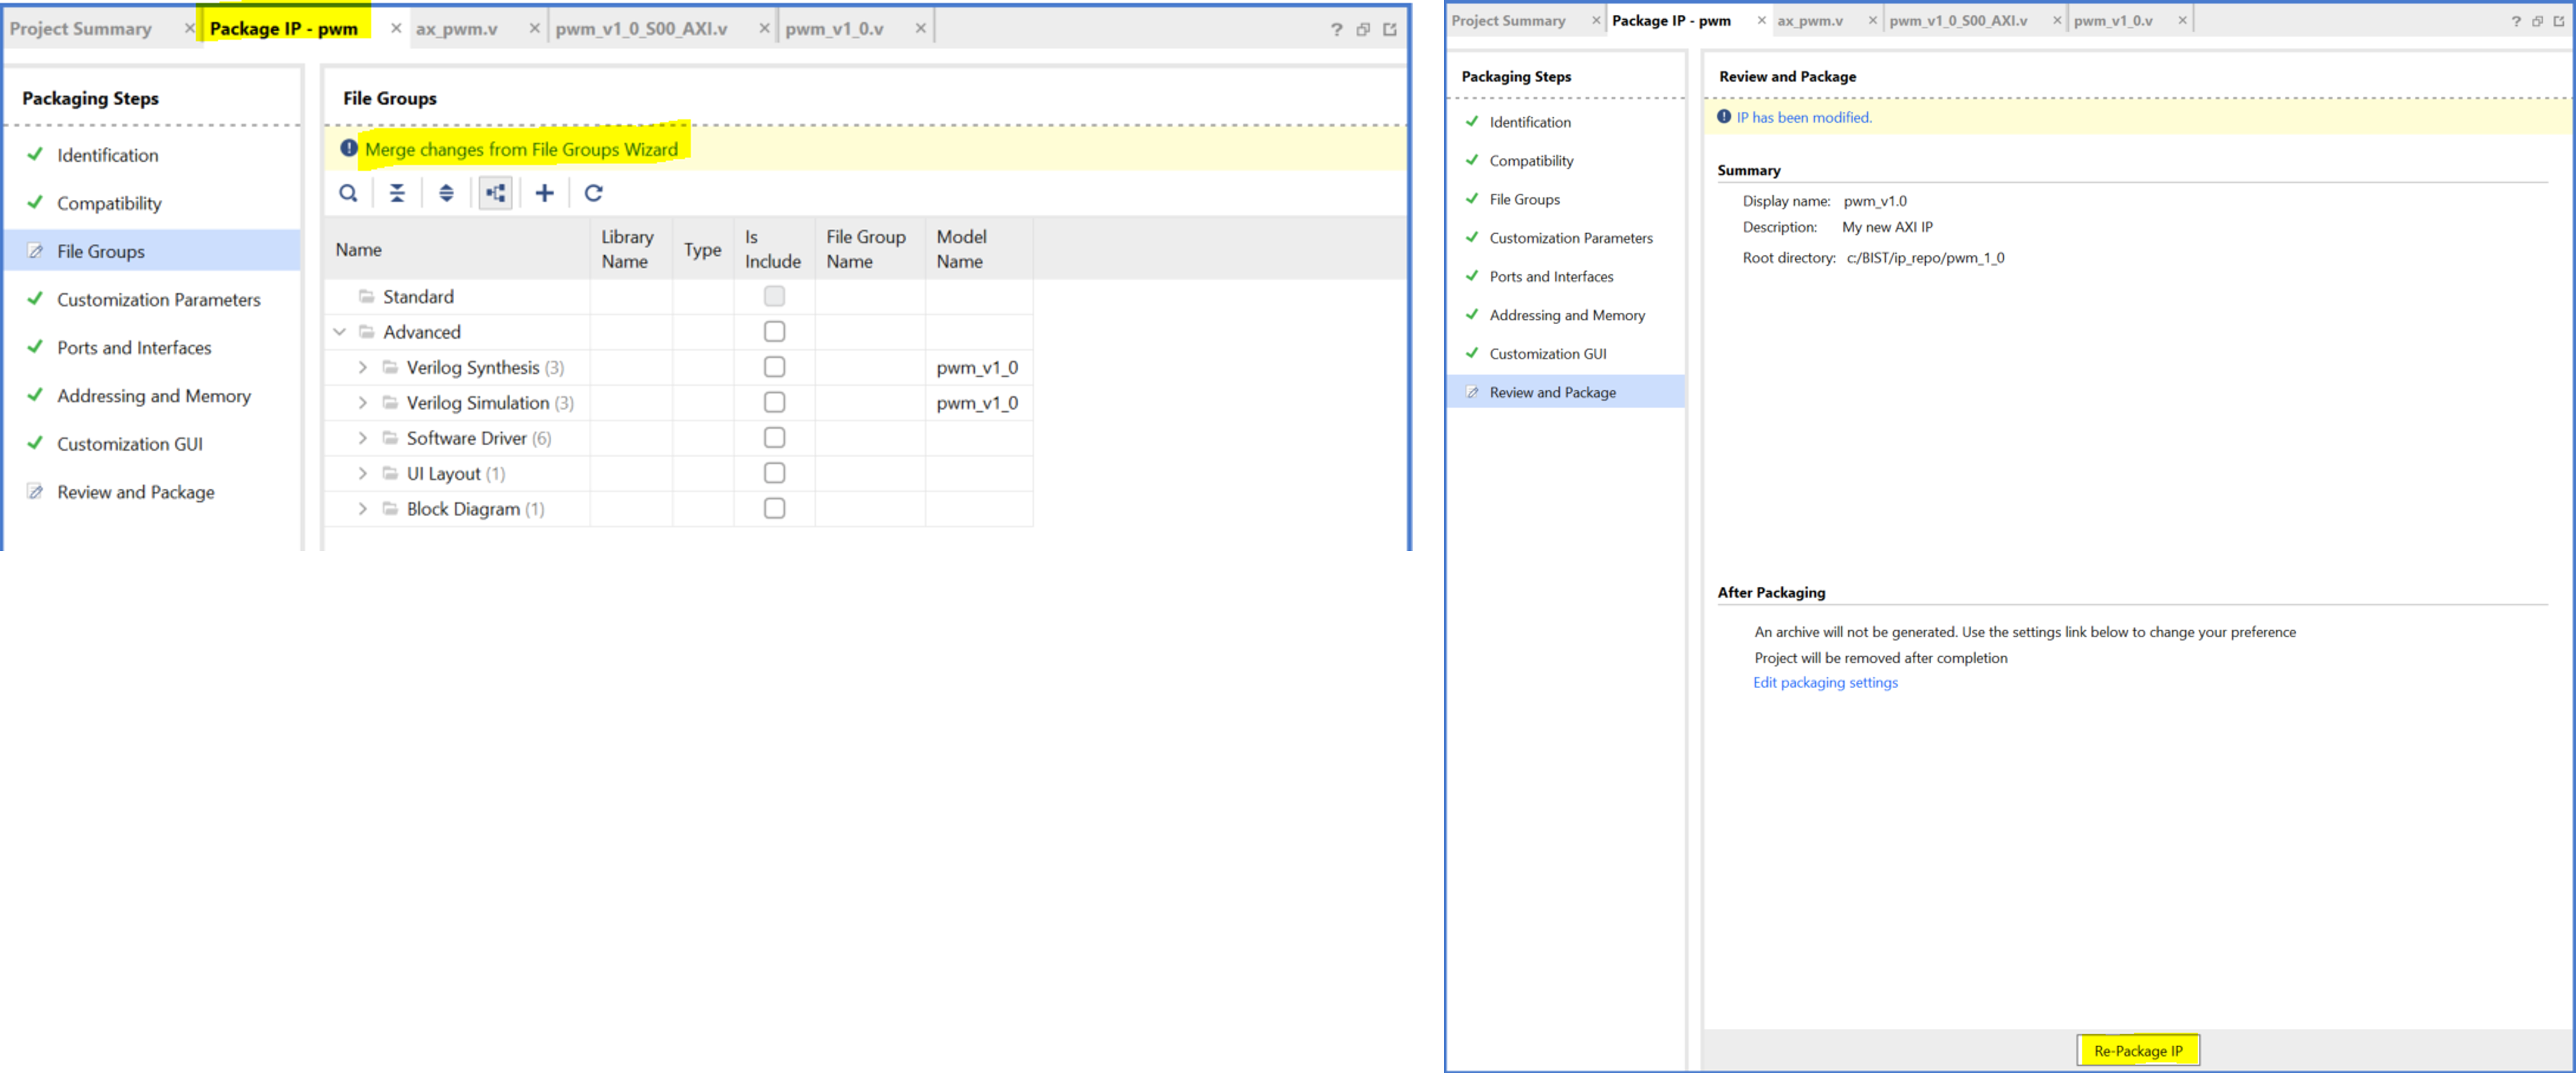2576x1073 pixels.
Task: Toggle Is Include checkbox for Block Diagram
Action: pyautogui.click(x=774, y=509)
